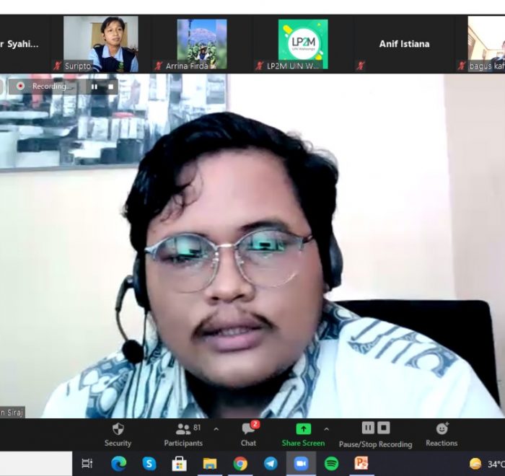The width and height of the screenshot is (505, 476).
Task: Stop recording from the top-left recording indicator
Action: click(x=110, y=87)
